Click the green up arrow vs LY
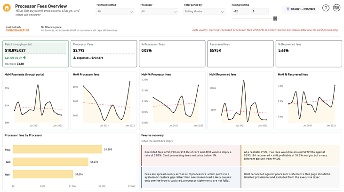Viewport: 344px width, 192px height. [x=24, y=58]
